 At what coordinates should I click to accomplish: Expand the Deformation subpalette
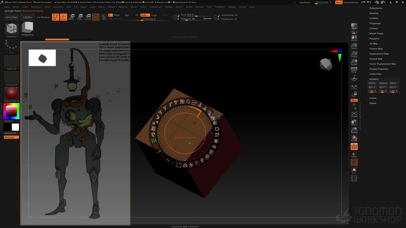376,8
